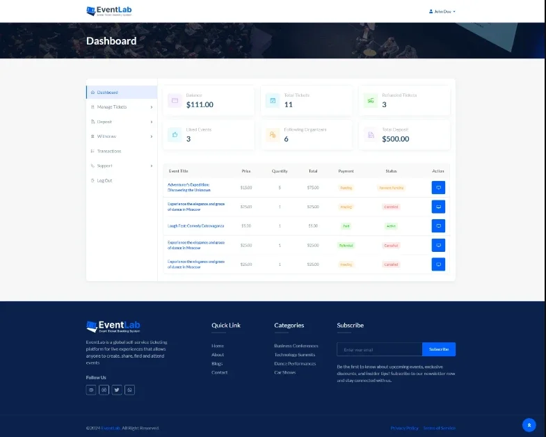
Task: Expand the Withdraw menu arrow
Action: pos(152,136)
